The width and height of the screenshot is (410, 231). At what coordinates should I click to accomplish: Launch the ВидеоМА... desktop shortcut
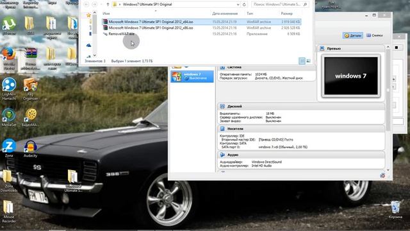pyautogui.click(x=31, y=117)
